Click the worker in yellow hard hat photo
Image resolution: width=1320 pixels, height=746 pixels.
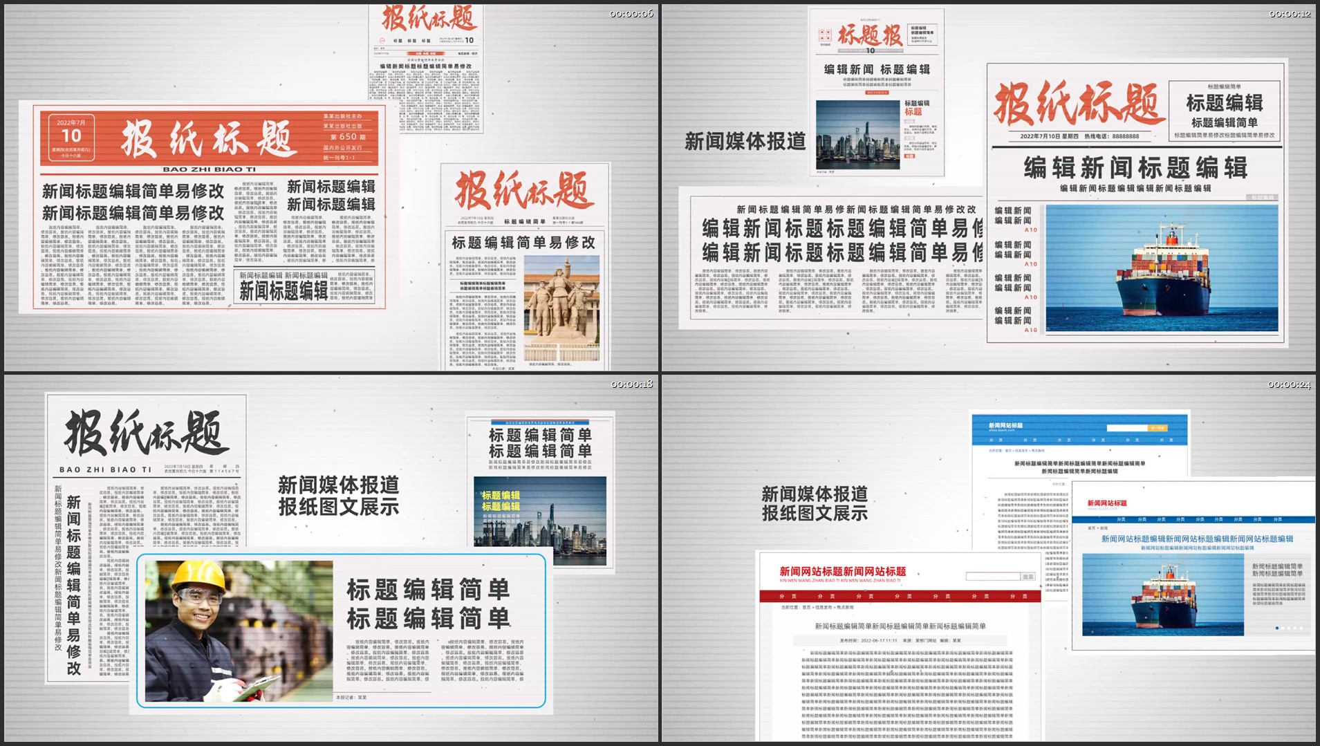(x=238, y=631)
